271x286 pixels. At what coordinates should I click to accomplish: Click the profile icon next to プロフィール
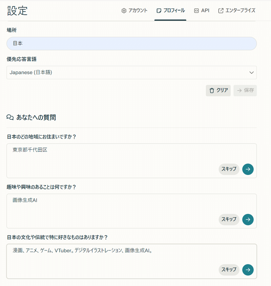click(x=159, y=10)
